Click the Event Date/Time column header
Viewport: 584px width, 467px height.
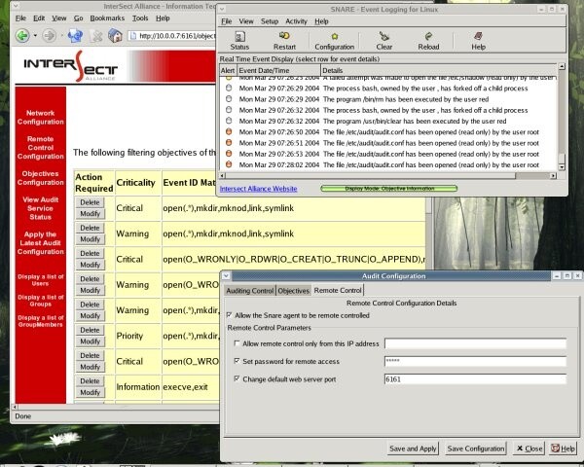pos(278,70)
